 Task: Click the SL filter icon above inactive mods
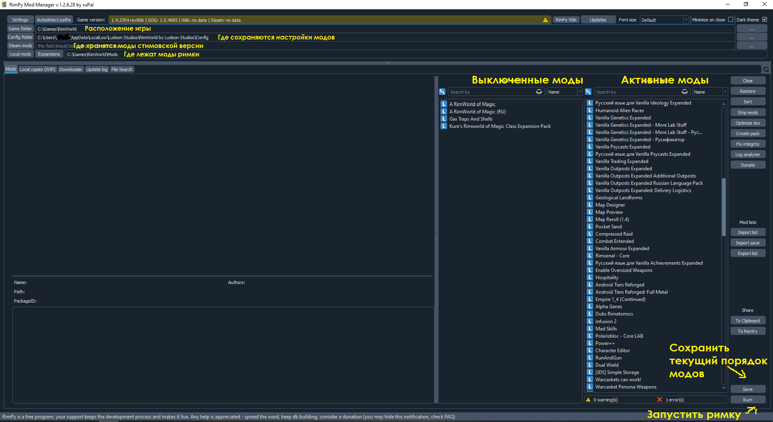(x=442, y=92)
